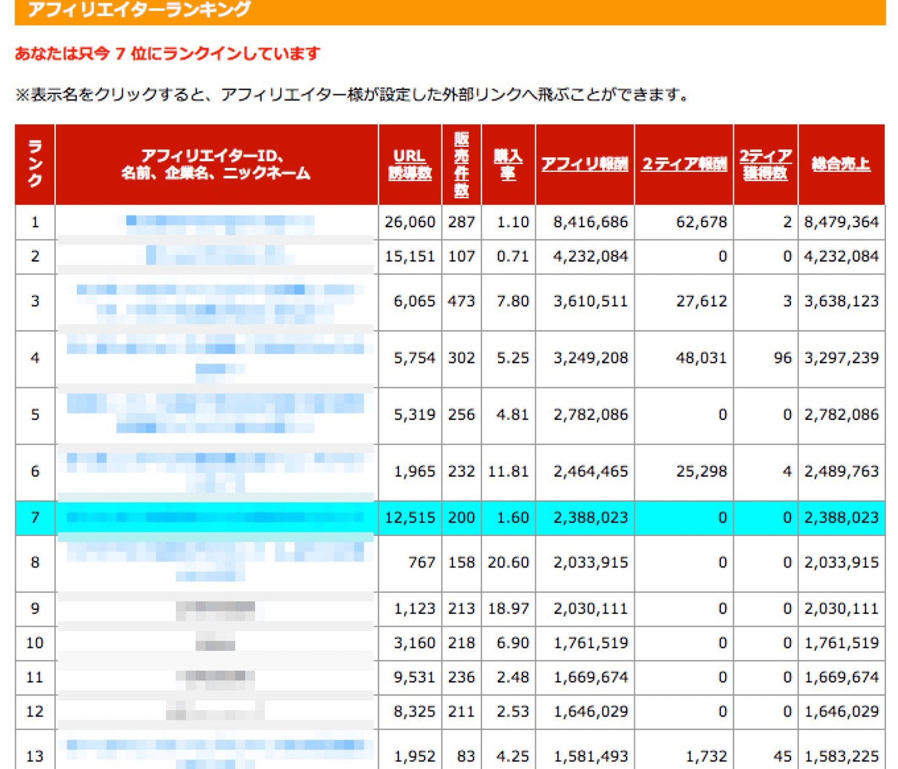This screenshot has height=769, width=898.
Task: Select URL count 767 cell
Action: pos(410,562)
